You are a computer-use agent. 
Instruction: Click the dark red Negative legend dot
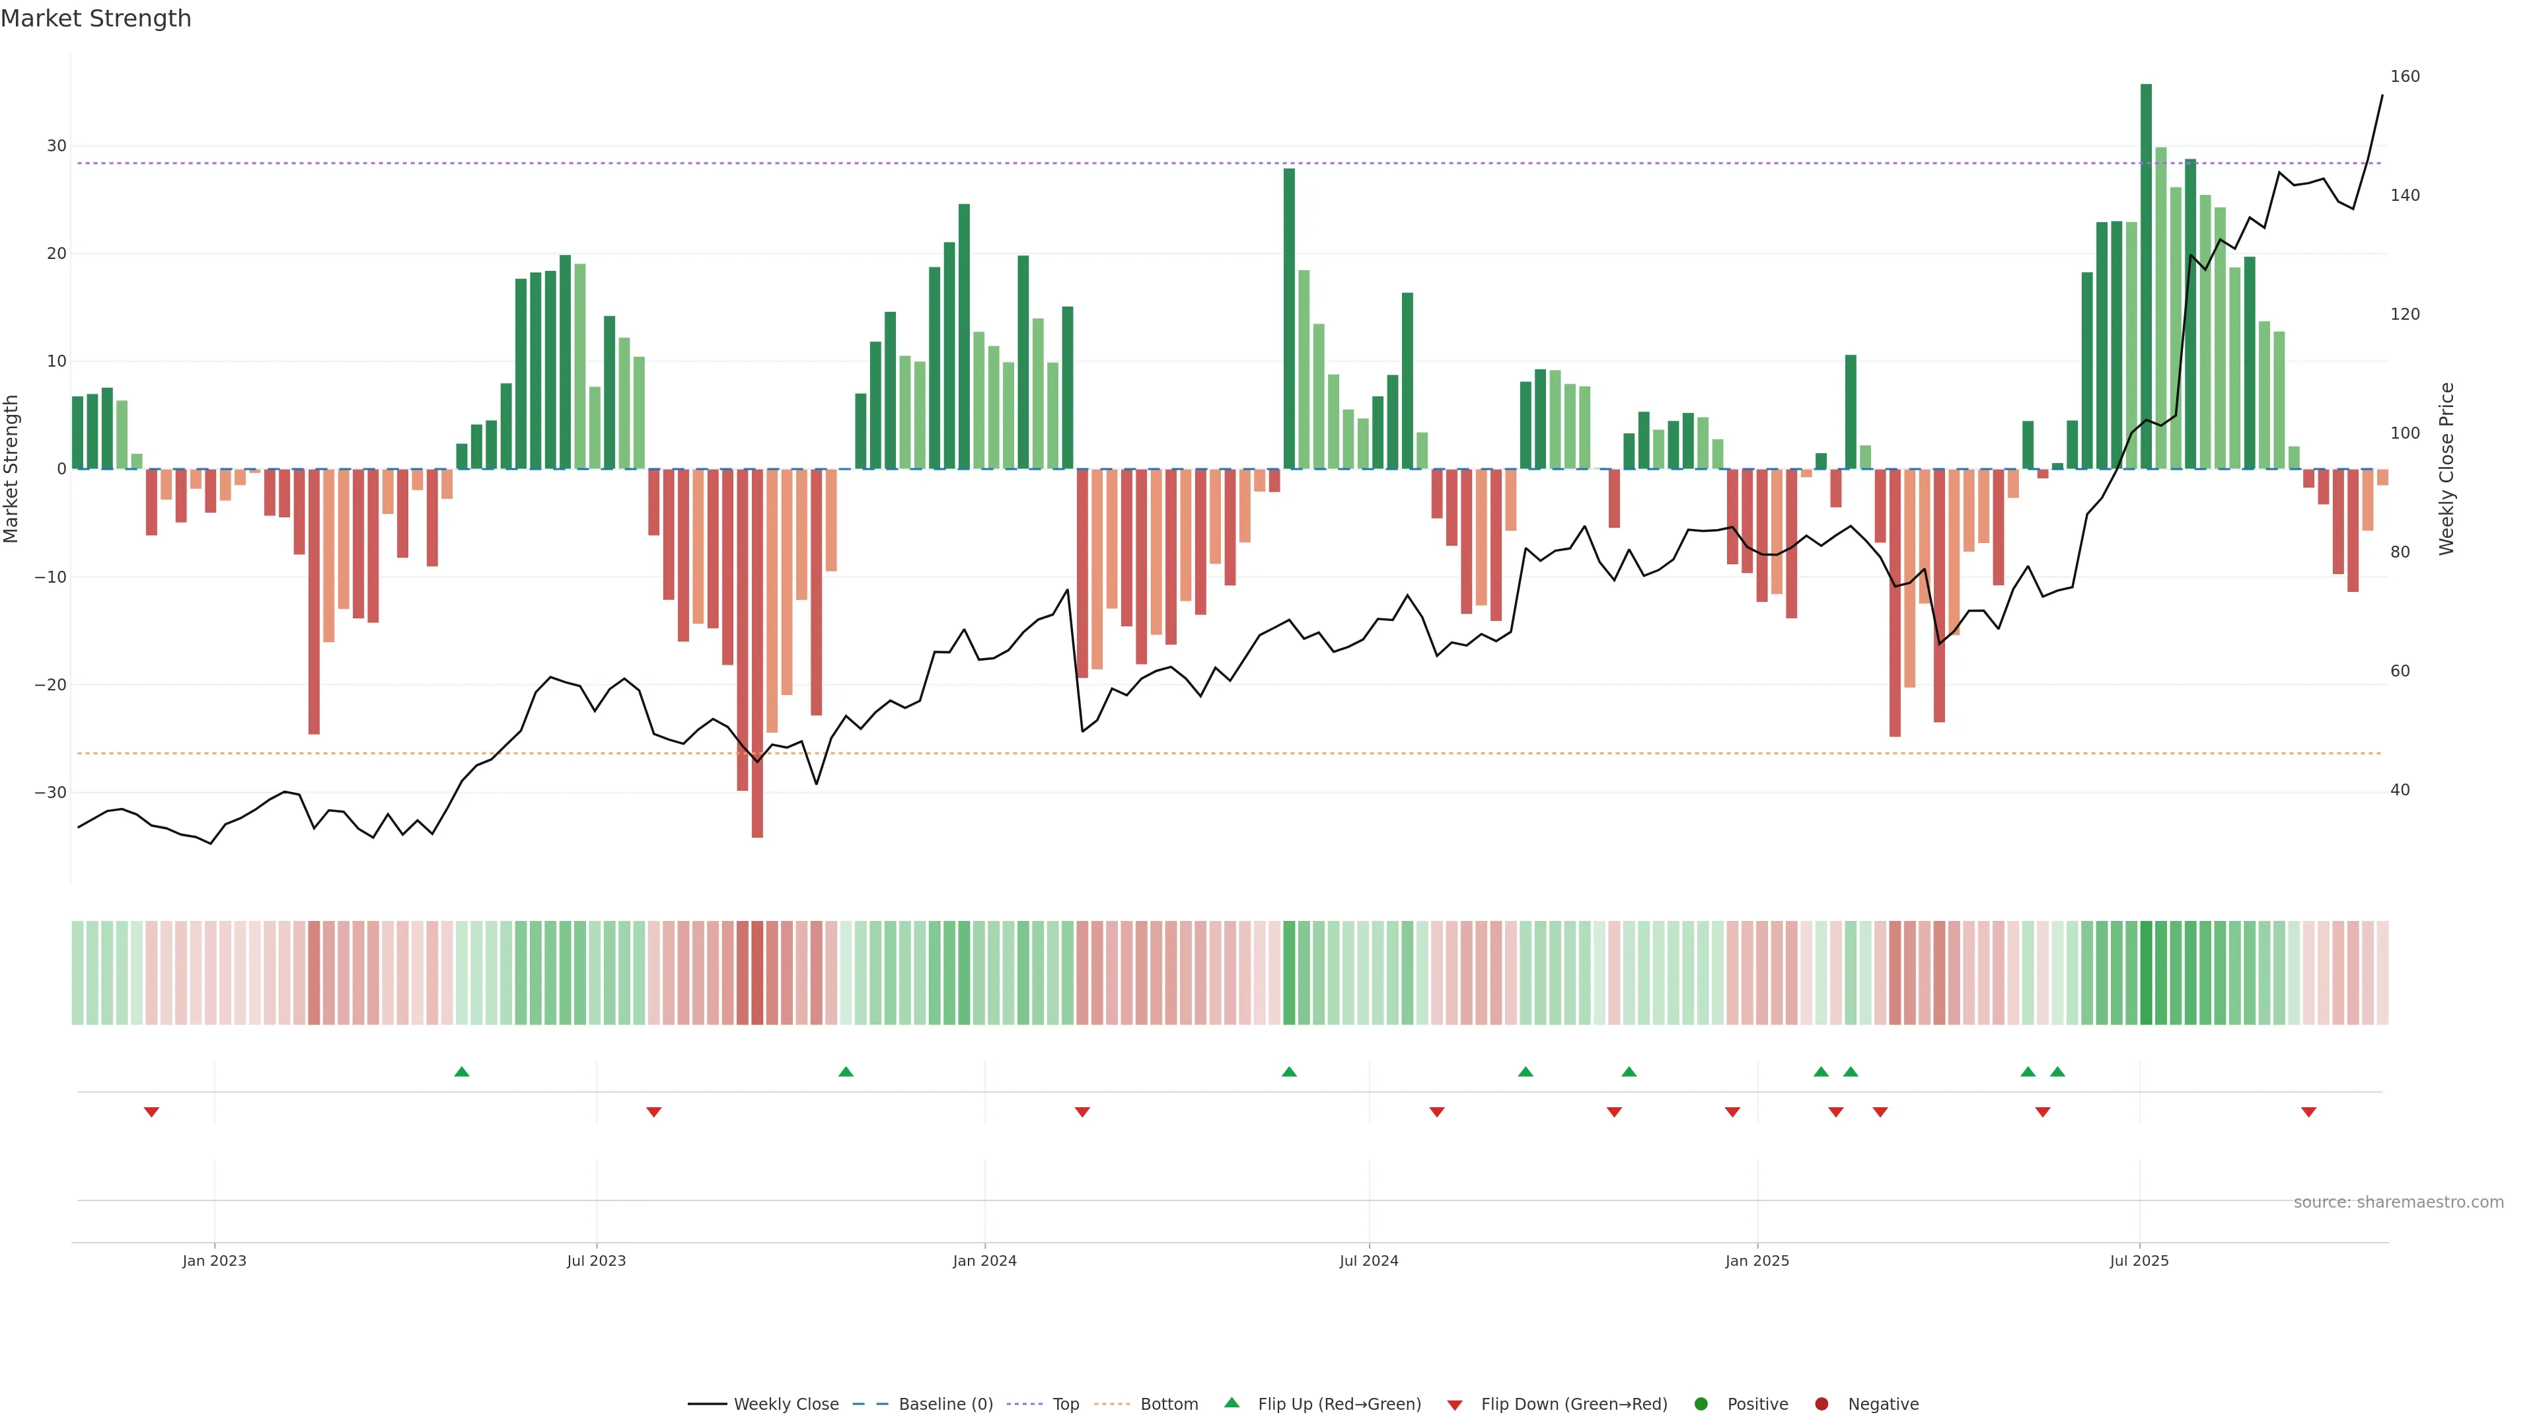tap(1821, 1405)
